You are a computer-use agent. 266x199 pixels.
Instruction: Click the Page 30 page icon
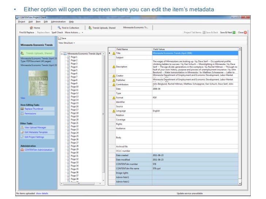[69, 152]
